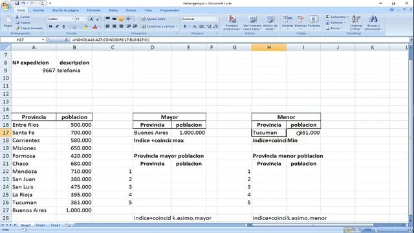The image size is (414, 233).
Task: Apply thousands separator 000 style
Action: (x=201, y=27)
